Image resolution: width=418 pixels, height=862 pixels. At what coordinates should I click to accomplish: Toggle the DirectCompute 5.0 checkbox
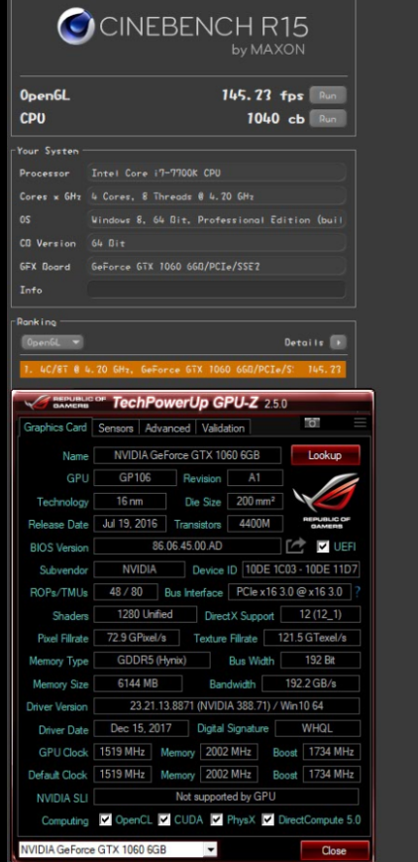(x=268, y=819)
